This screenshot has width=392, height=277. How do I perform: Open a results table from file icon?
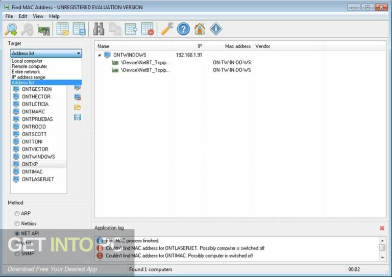point(63,29)
